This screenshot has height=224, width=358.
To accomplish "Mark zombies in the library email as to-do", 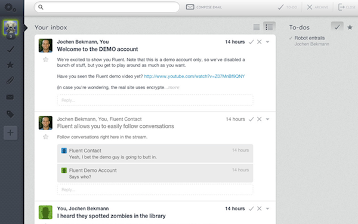I will pyautogui.click(x=251, y=208).
